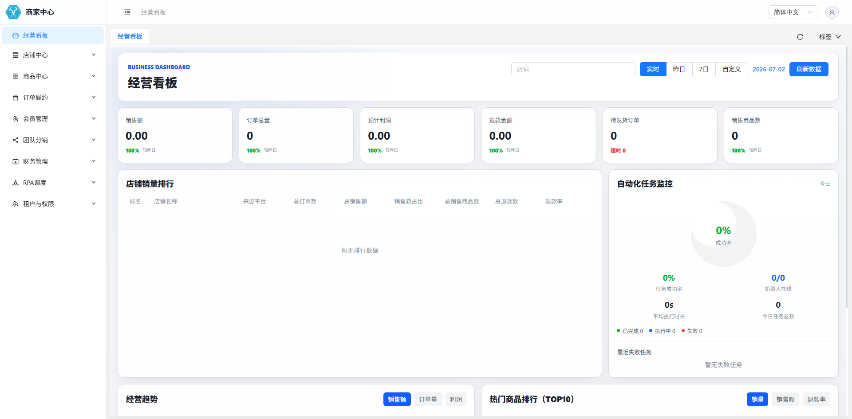This screenshot has width=852, height=419.
Task: Click the 商家中心 logo icon
Action: pos(13,12)
